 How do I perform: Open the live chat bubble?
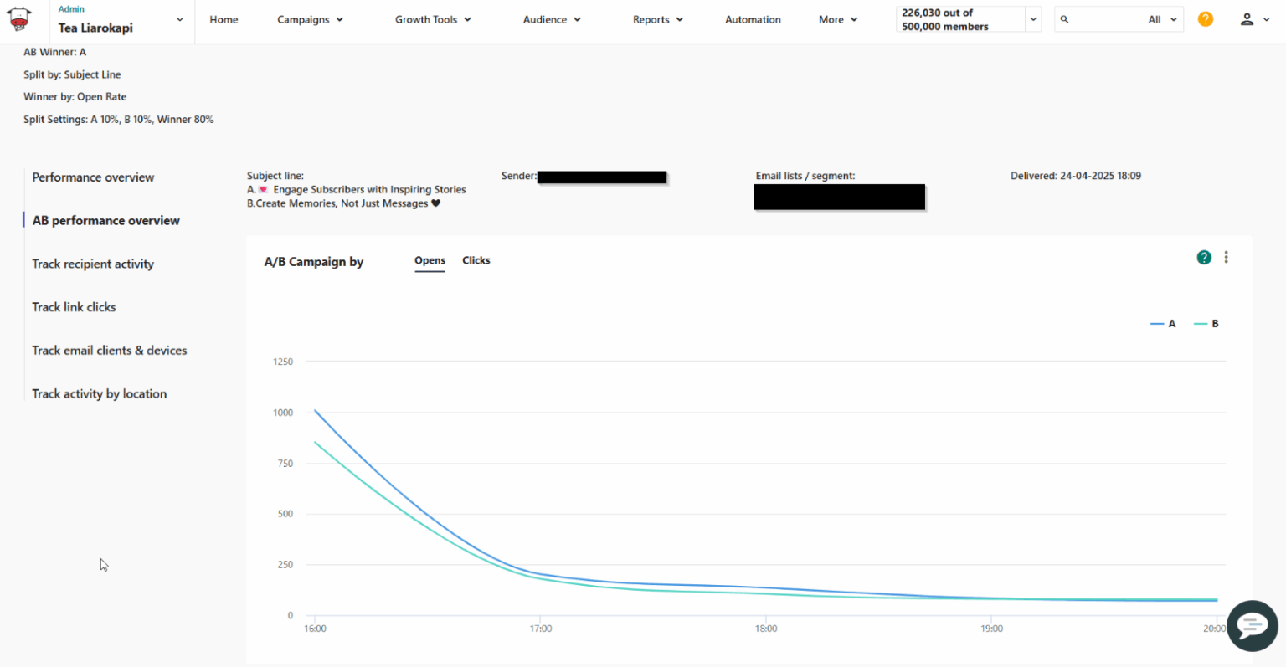pos(1253,625)
